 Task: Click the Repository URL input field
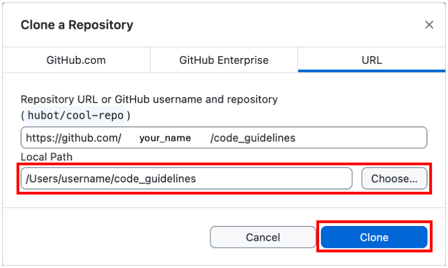coord(224,138)
